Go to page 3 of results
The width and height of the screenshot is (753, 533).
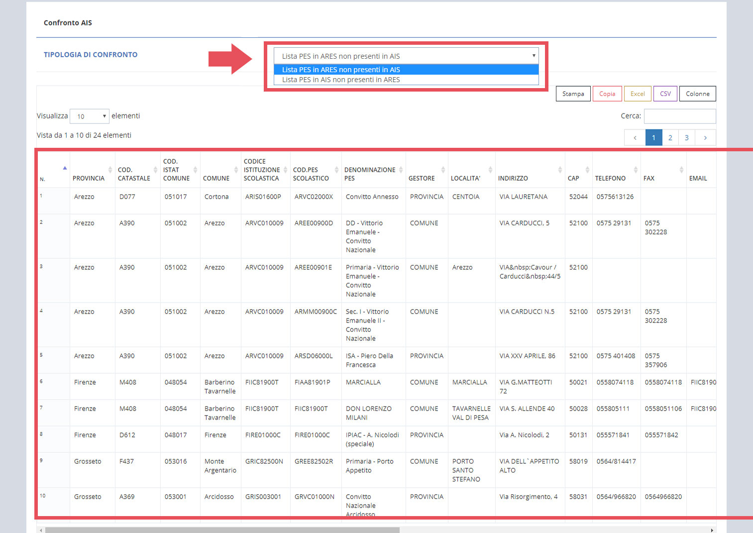(687, 138)
